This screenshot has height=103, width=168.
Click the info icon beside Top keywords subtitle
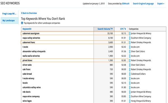22,23
